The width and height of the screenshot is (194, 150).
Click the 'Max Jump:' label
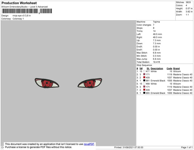(142, 59)
